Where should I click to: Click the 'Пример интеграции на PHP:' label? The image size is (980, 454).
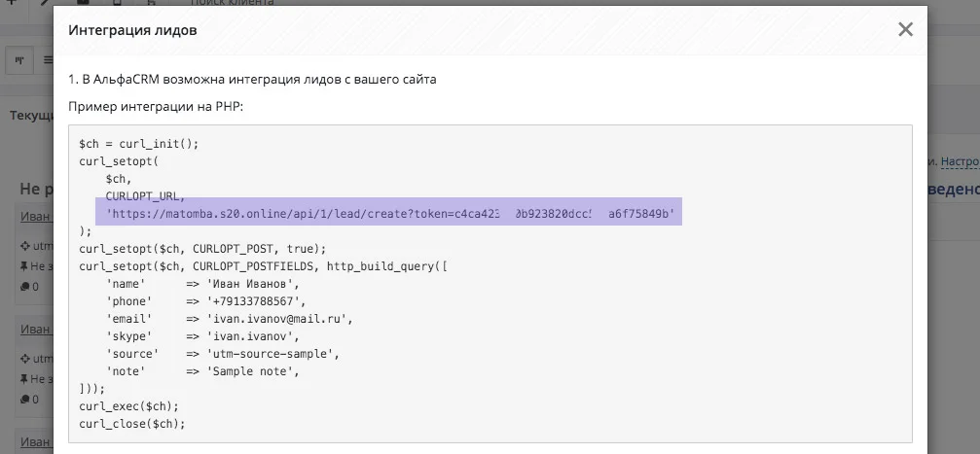(156, 107)
